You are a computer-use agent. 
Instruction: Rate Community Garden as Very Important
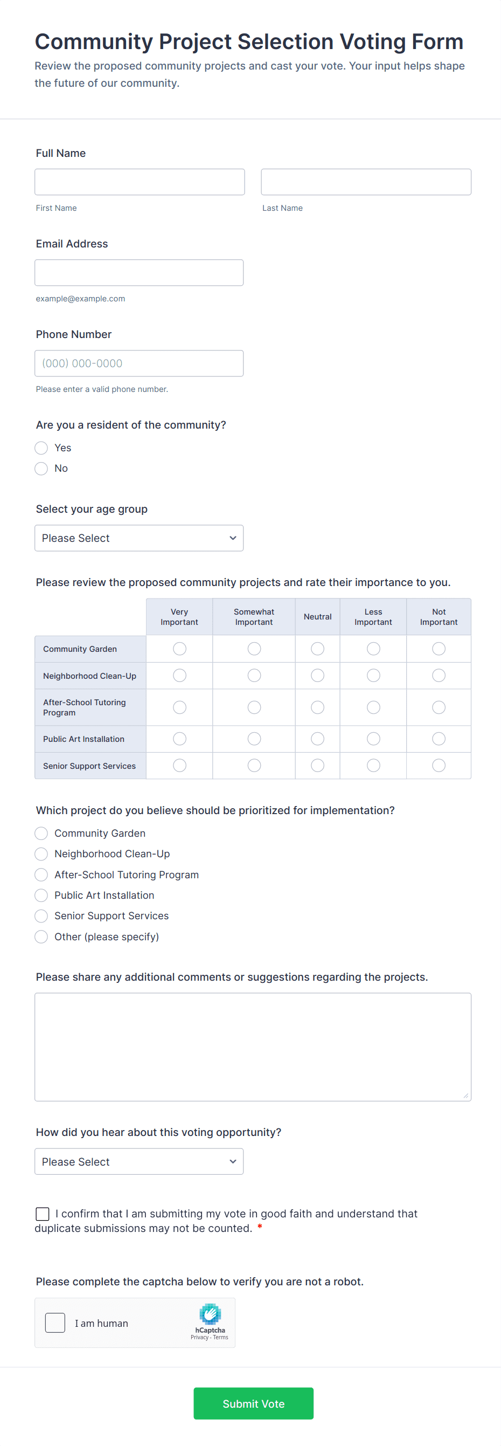tap(179, 649)
